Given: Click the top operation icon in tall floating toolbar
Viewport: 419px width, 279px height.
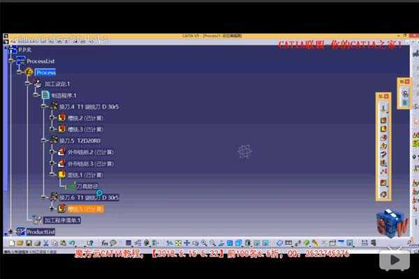Looking at the screenshot, I should click(x=383, y=108).
